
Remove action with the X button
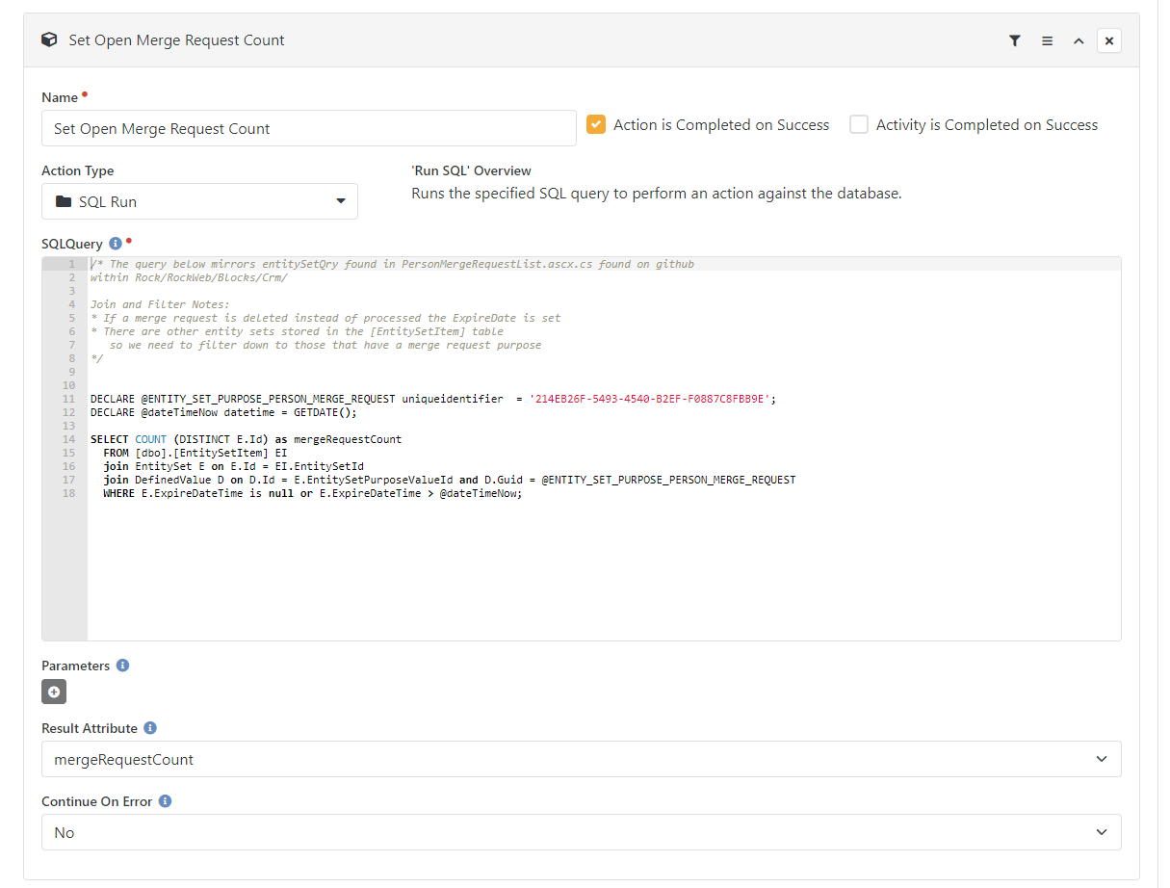[x=1109, y=40]
